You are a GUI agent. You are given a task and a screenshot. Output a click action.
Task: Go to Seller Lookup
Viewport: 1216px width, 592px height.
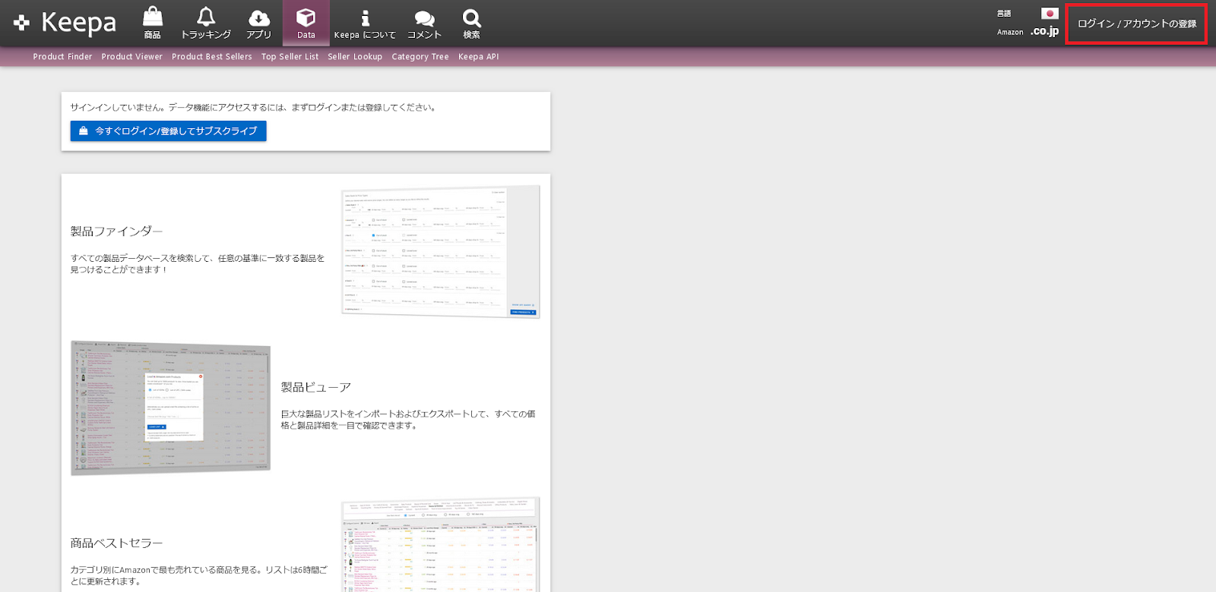tap(355, 57)
